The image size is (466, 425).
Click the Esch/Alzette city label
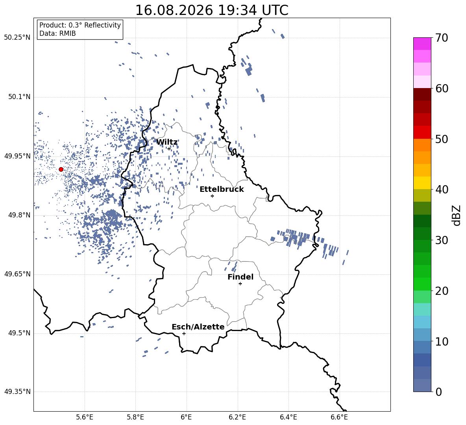pos(198,327)
